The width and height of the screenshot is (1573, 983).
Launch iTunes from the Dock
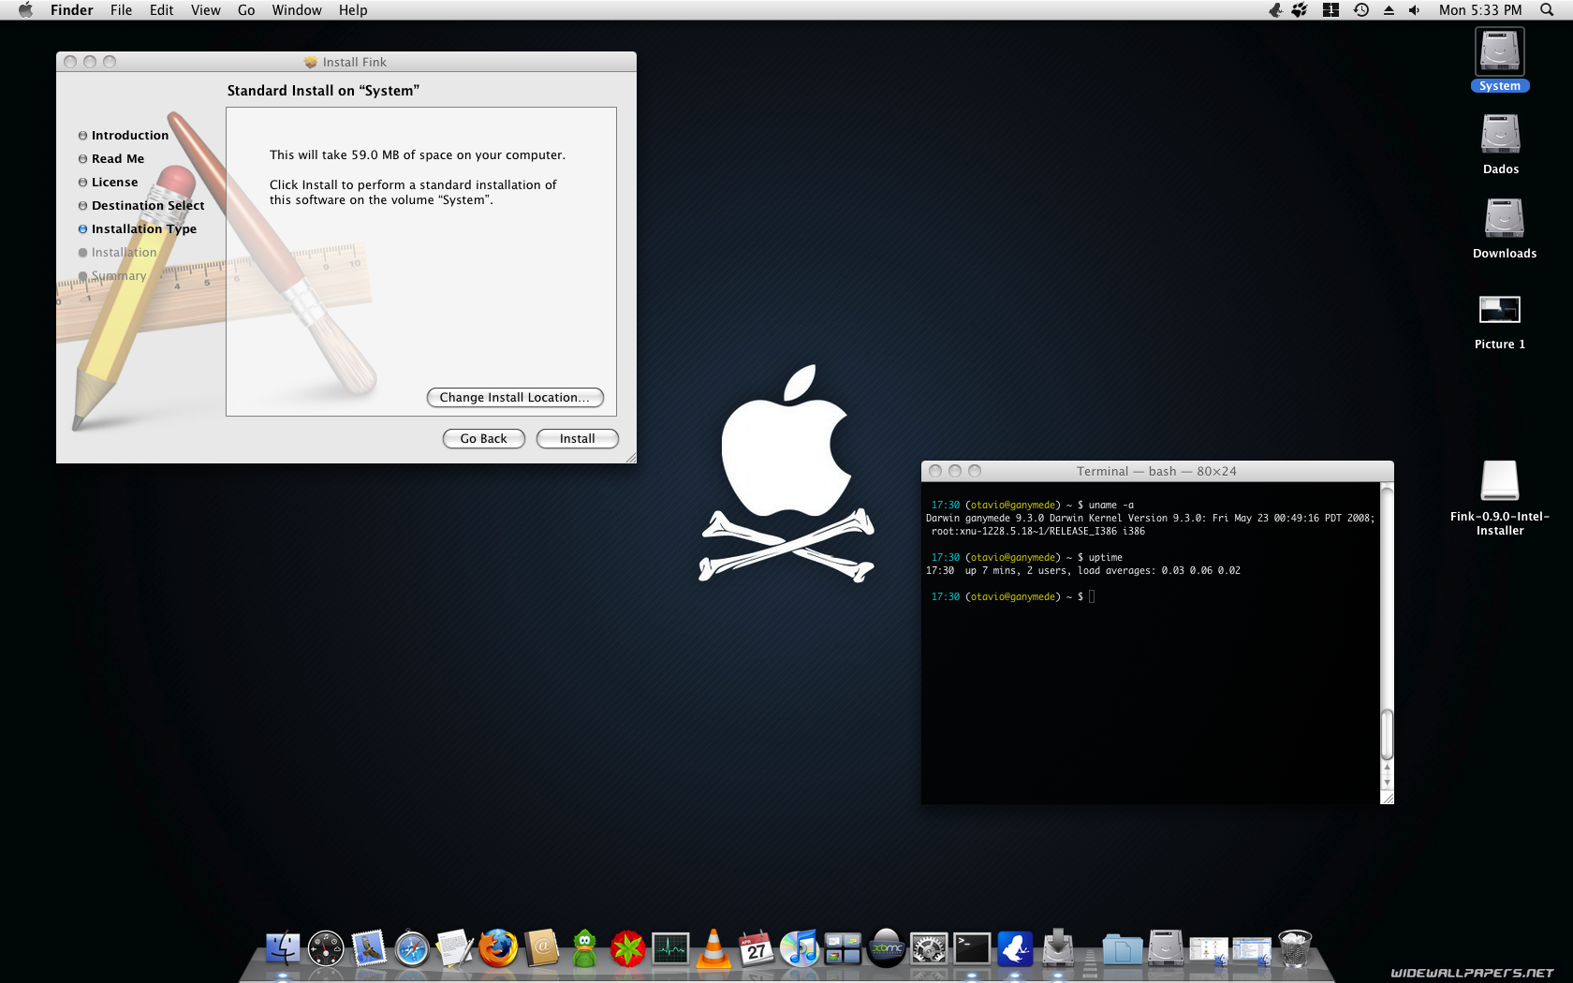coord(800,949)
